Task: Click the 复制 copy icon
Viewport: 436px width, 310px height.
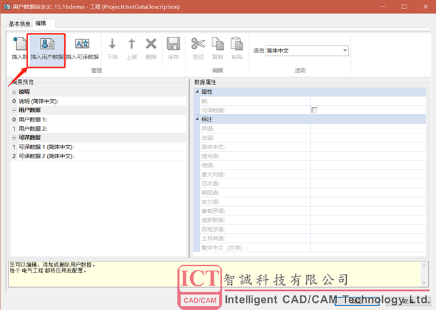Action: point(218,45)
